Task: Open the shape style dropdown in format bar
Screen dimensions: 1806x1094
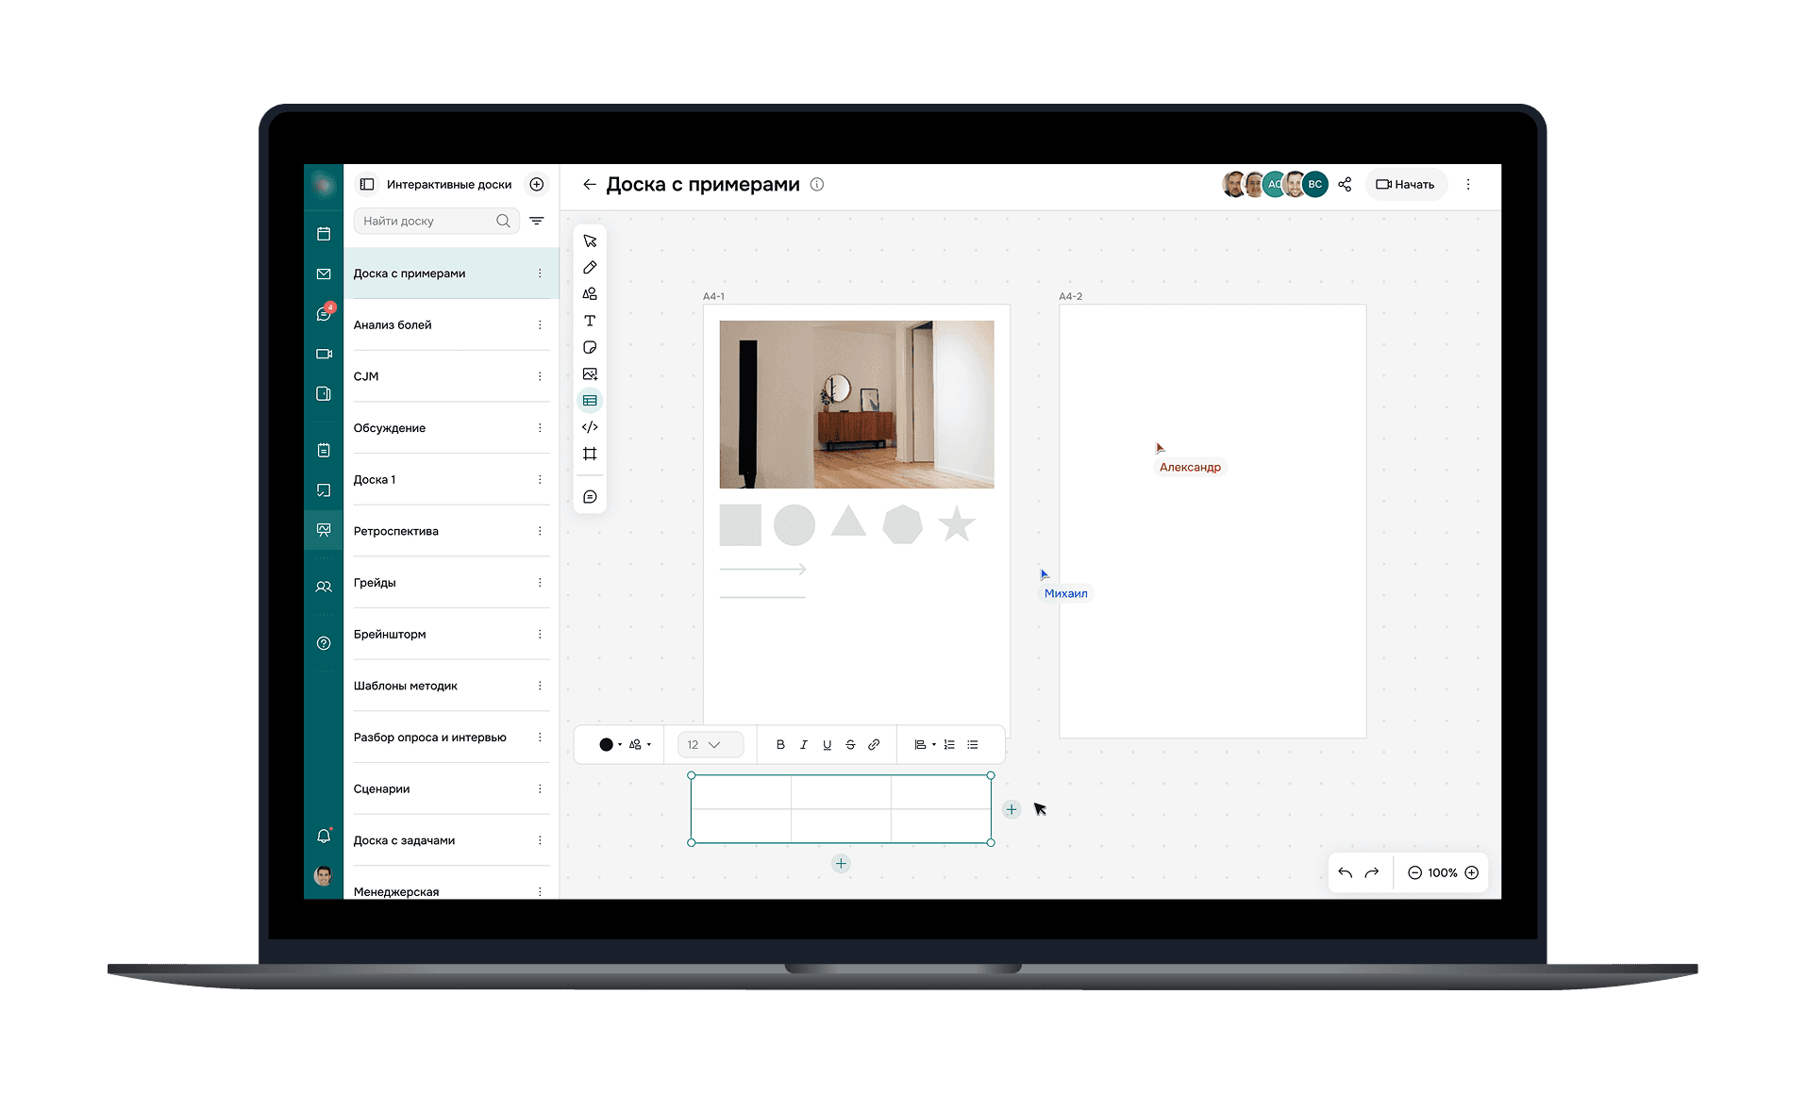Action: click(640, 745)
